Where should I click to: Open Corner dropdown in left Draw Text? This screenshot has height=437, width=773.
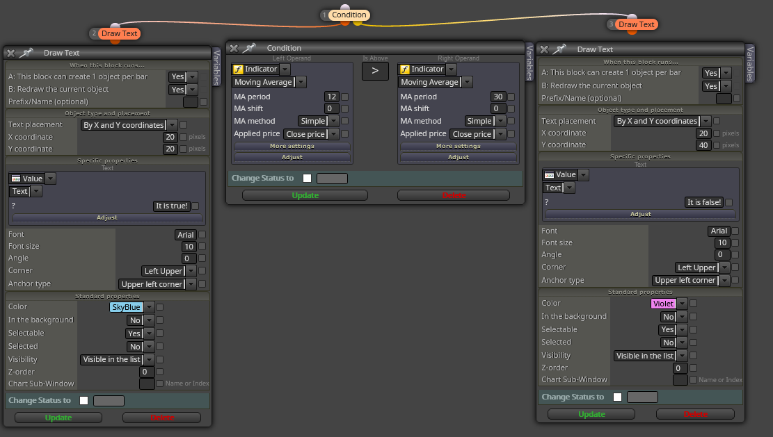[191, 271]
